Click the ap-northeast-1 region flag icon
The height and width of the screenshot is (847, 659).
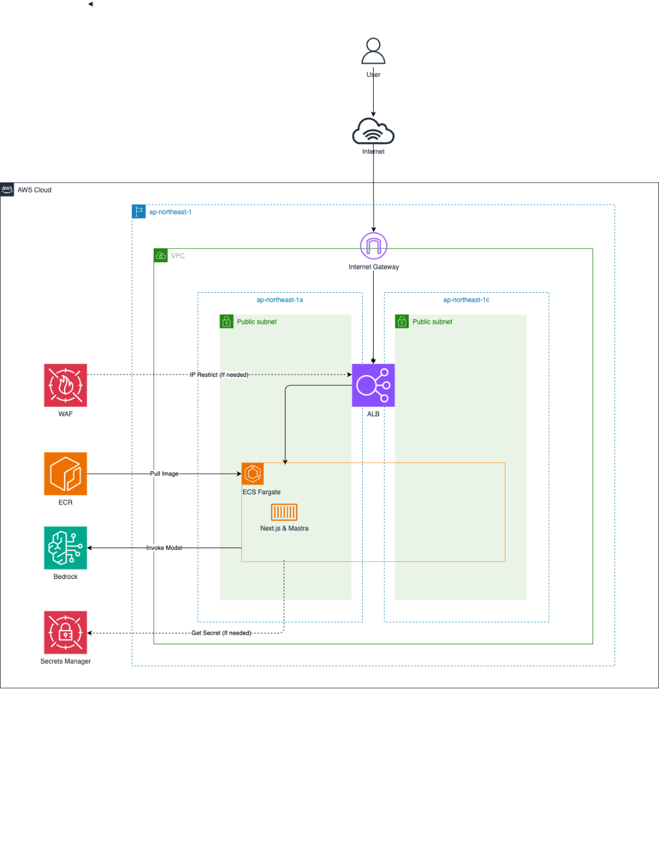pyautogui.click(x=139, y=212)
